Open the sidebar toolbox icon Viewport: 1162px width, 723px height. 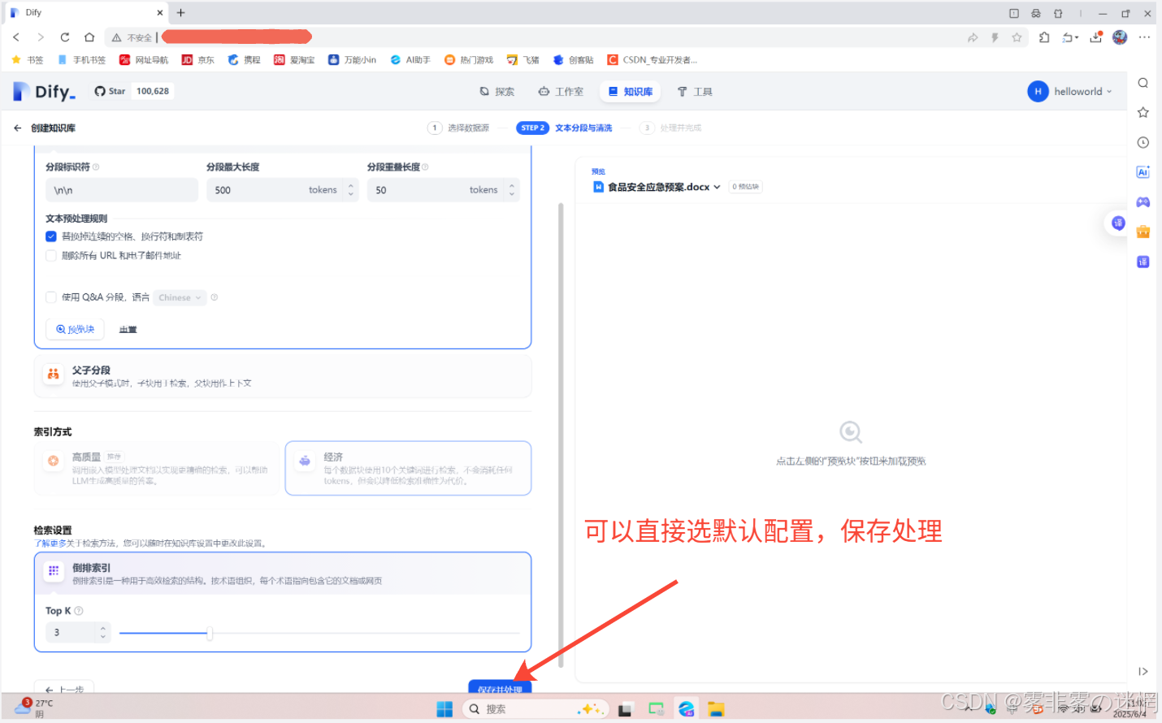click(1143, 232)
